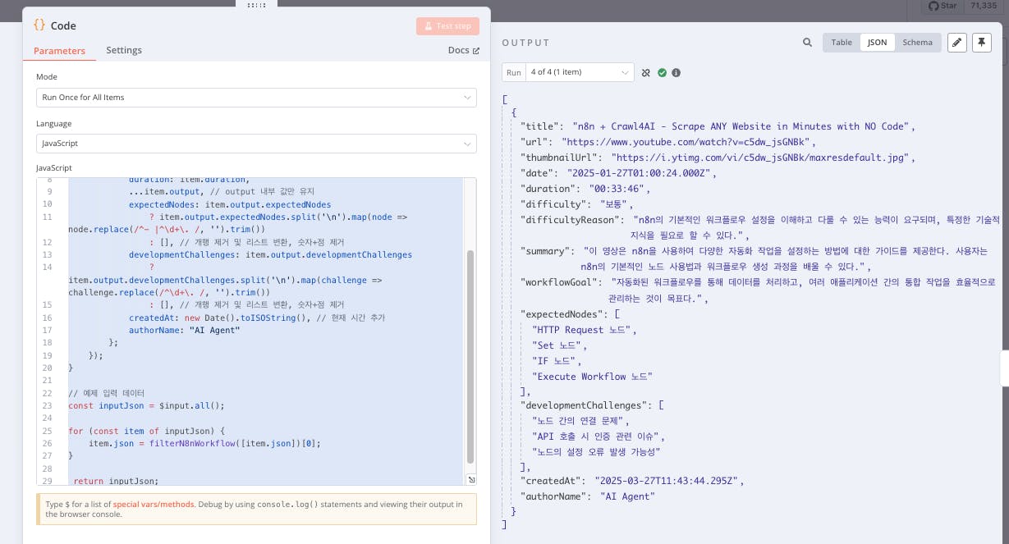
Task: Click the pencil icon to edit output
Action: (957, 43)
